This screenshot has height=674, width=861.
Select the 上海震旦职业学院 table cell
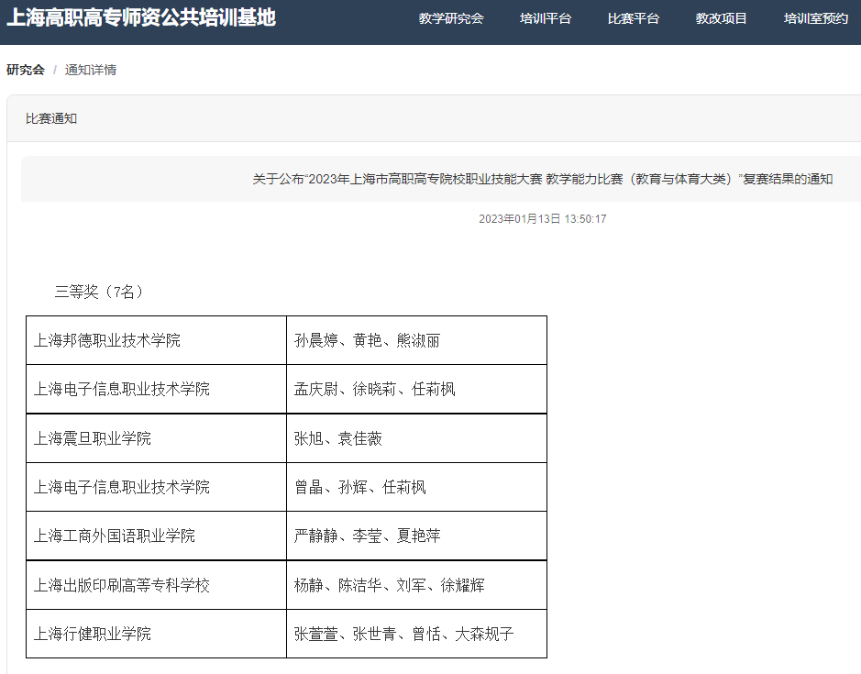[93, 438]
